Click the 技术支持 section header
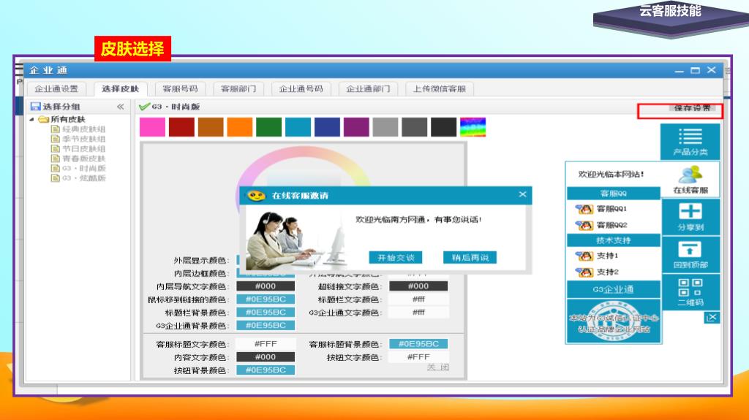Viewport: 749px width, 420px height. point(614,240)
